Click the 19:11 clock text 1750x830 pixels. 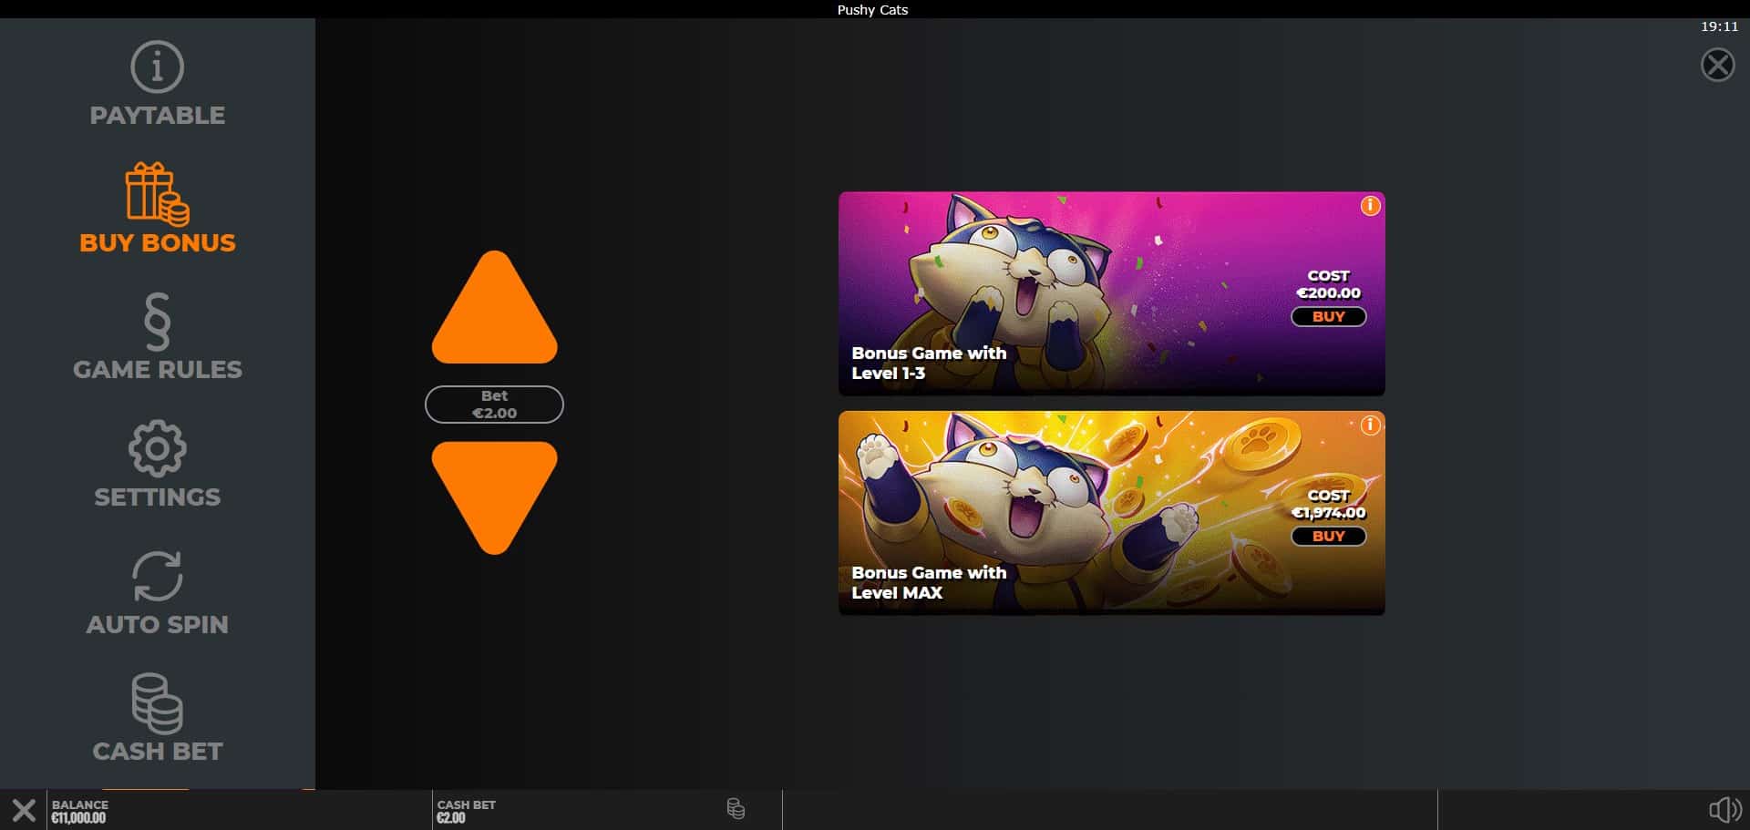[x=1719, y=26]
